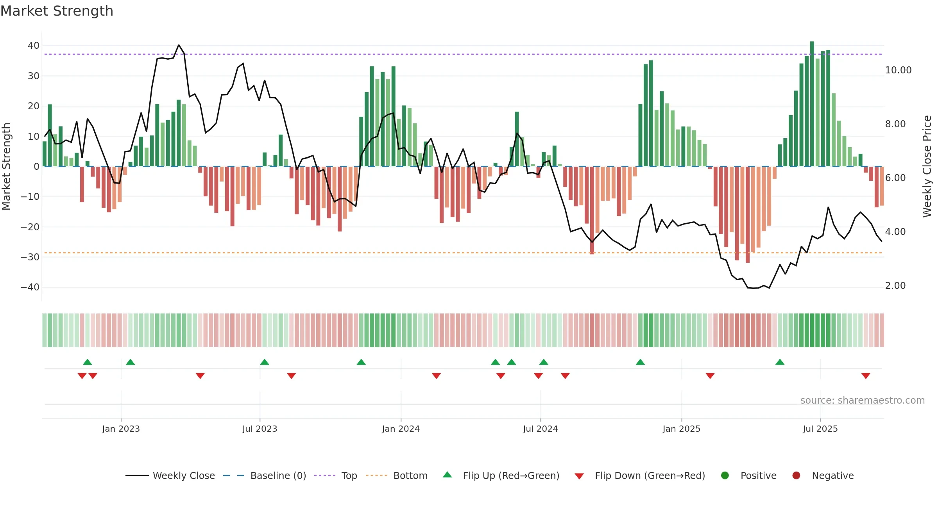Click the last flip-down marker after Jul 2025
Image resolution: width=938 pixels, height=527 pixels.
866,376
